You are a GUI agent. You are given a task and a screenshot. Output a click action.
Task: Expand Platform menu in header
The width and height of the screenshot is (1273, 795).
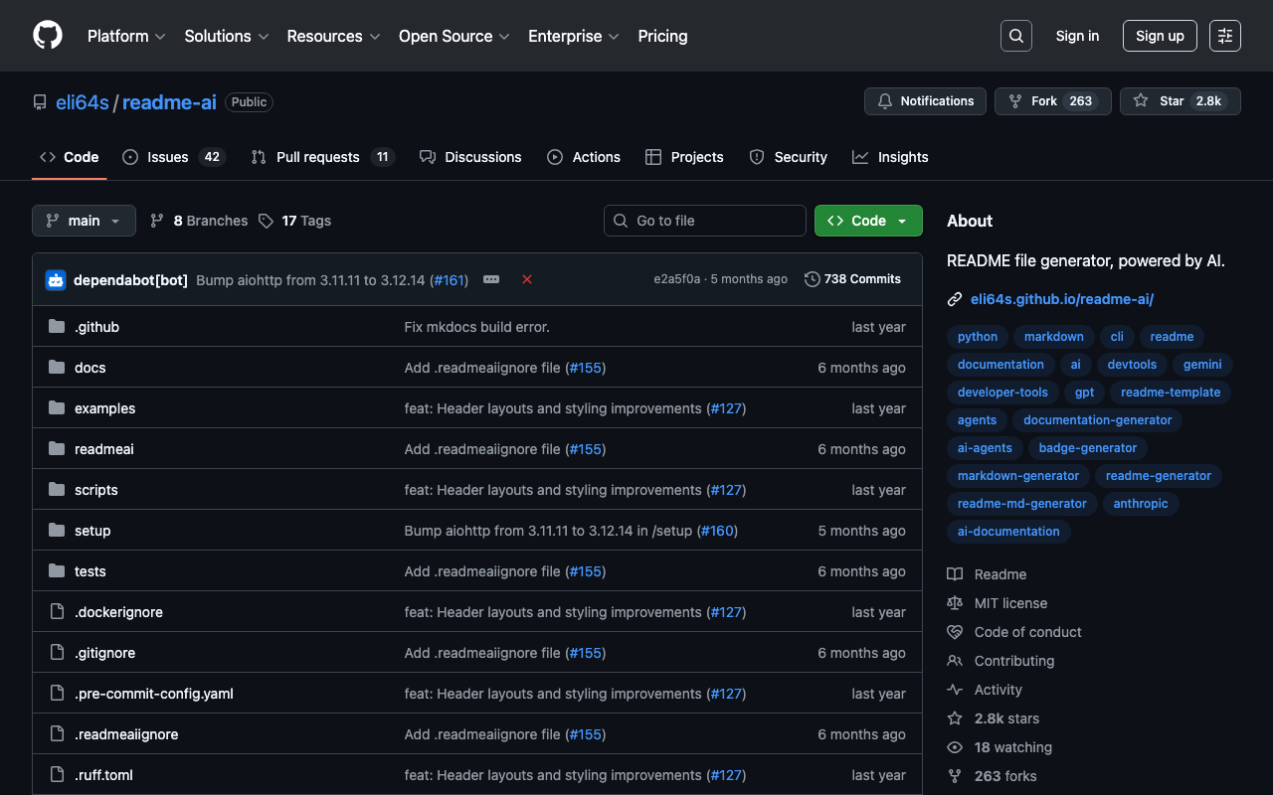126,36
